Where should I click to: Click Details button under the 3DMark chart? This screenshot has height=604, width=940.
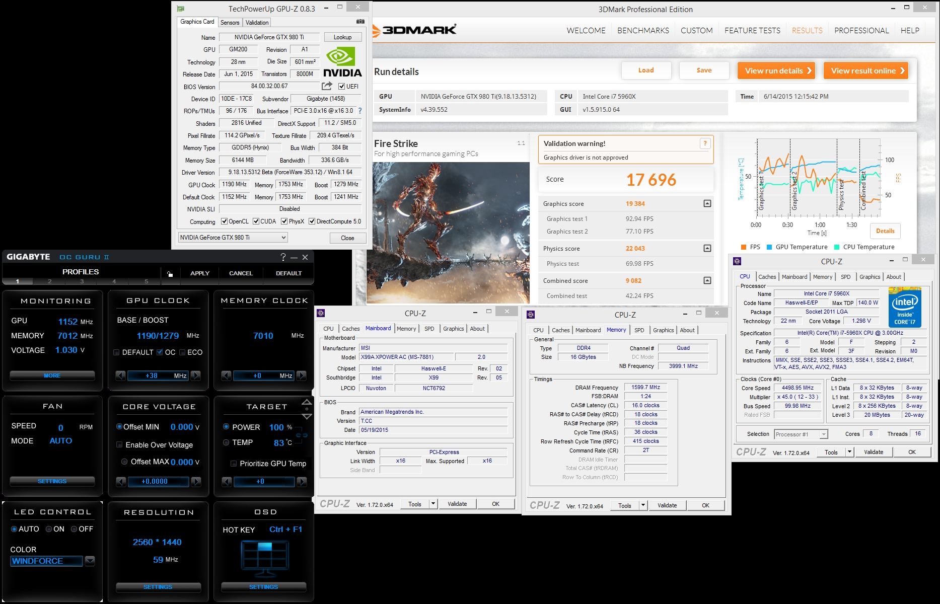[885, 231]
